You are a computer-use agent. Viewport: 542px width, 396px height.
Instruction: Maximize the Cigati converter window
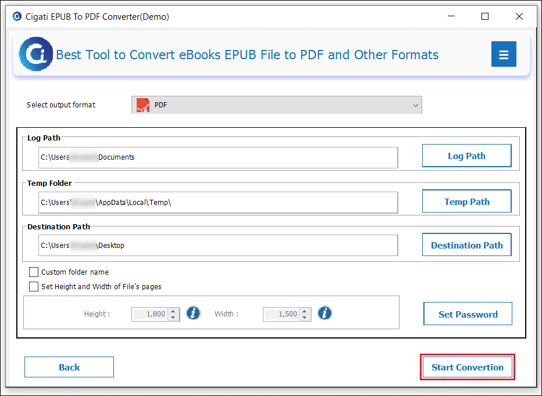click(x=485, y=16)
